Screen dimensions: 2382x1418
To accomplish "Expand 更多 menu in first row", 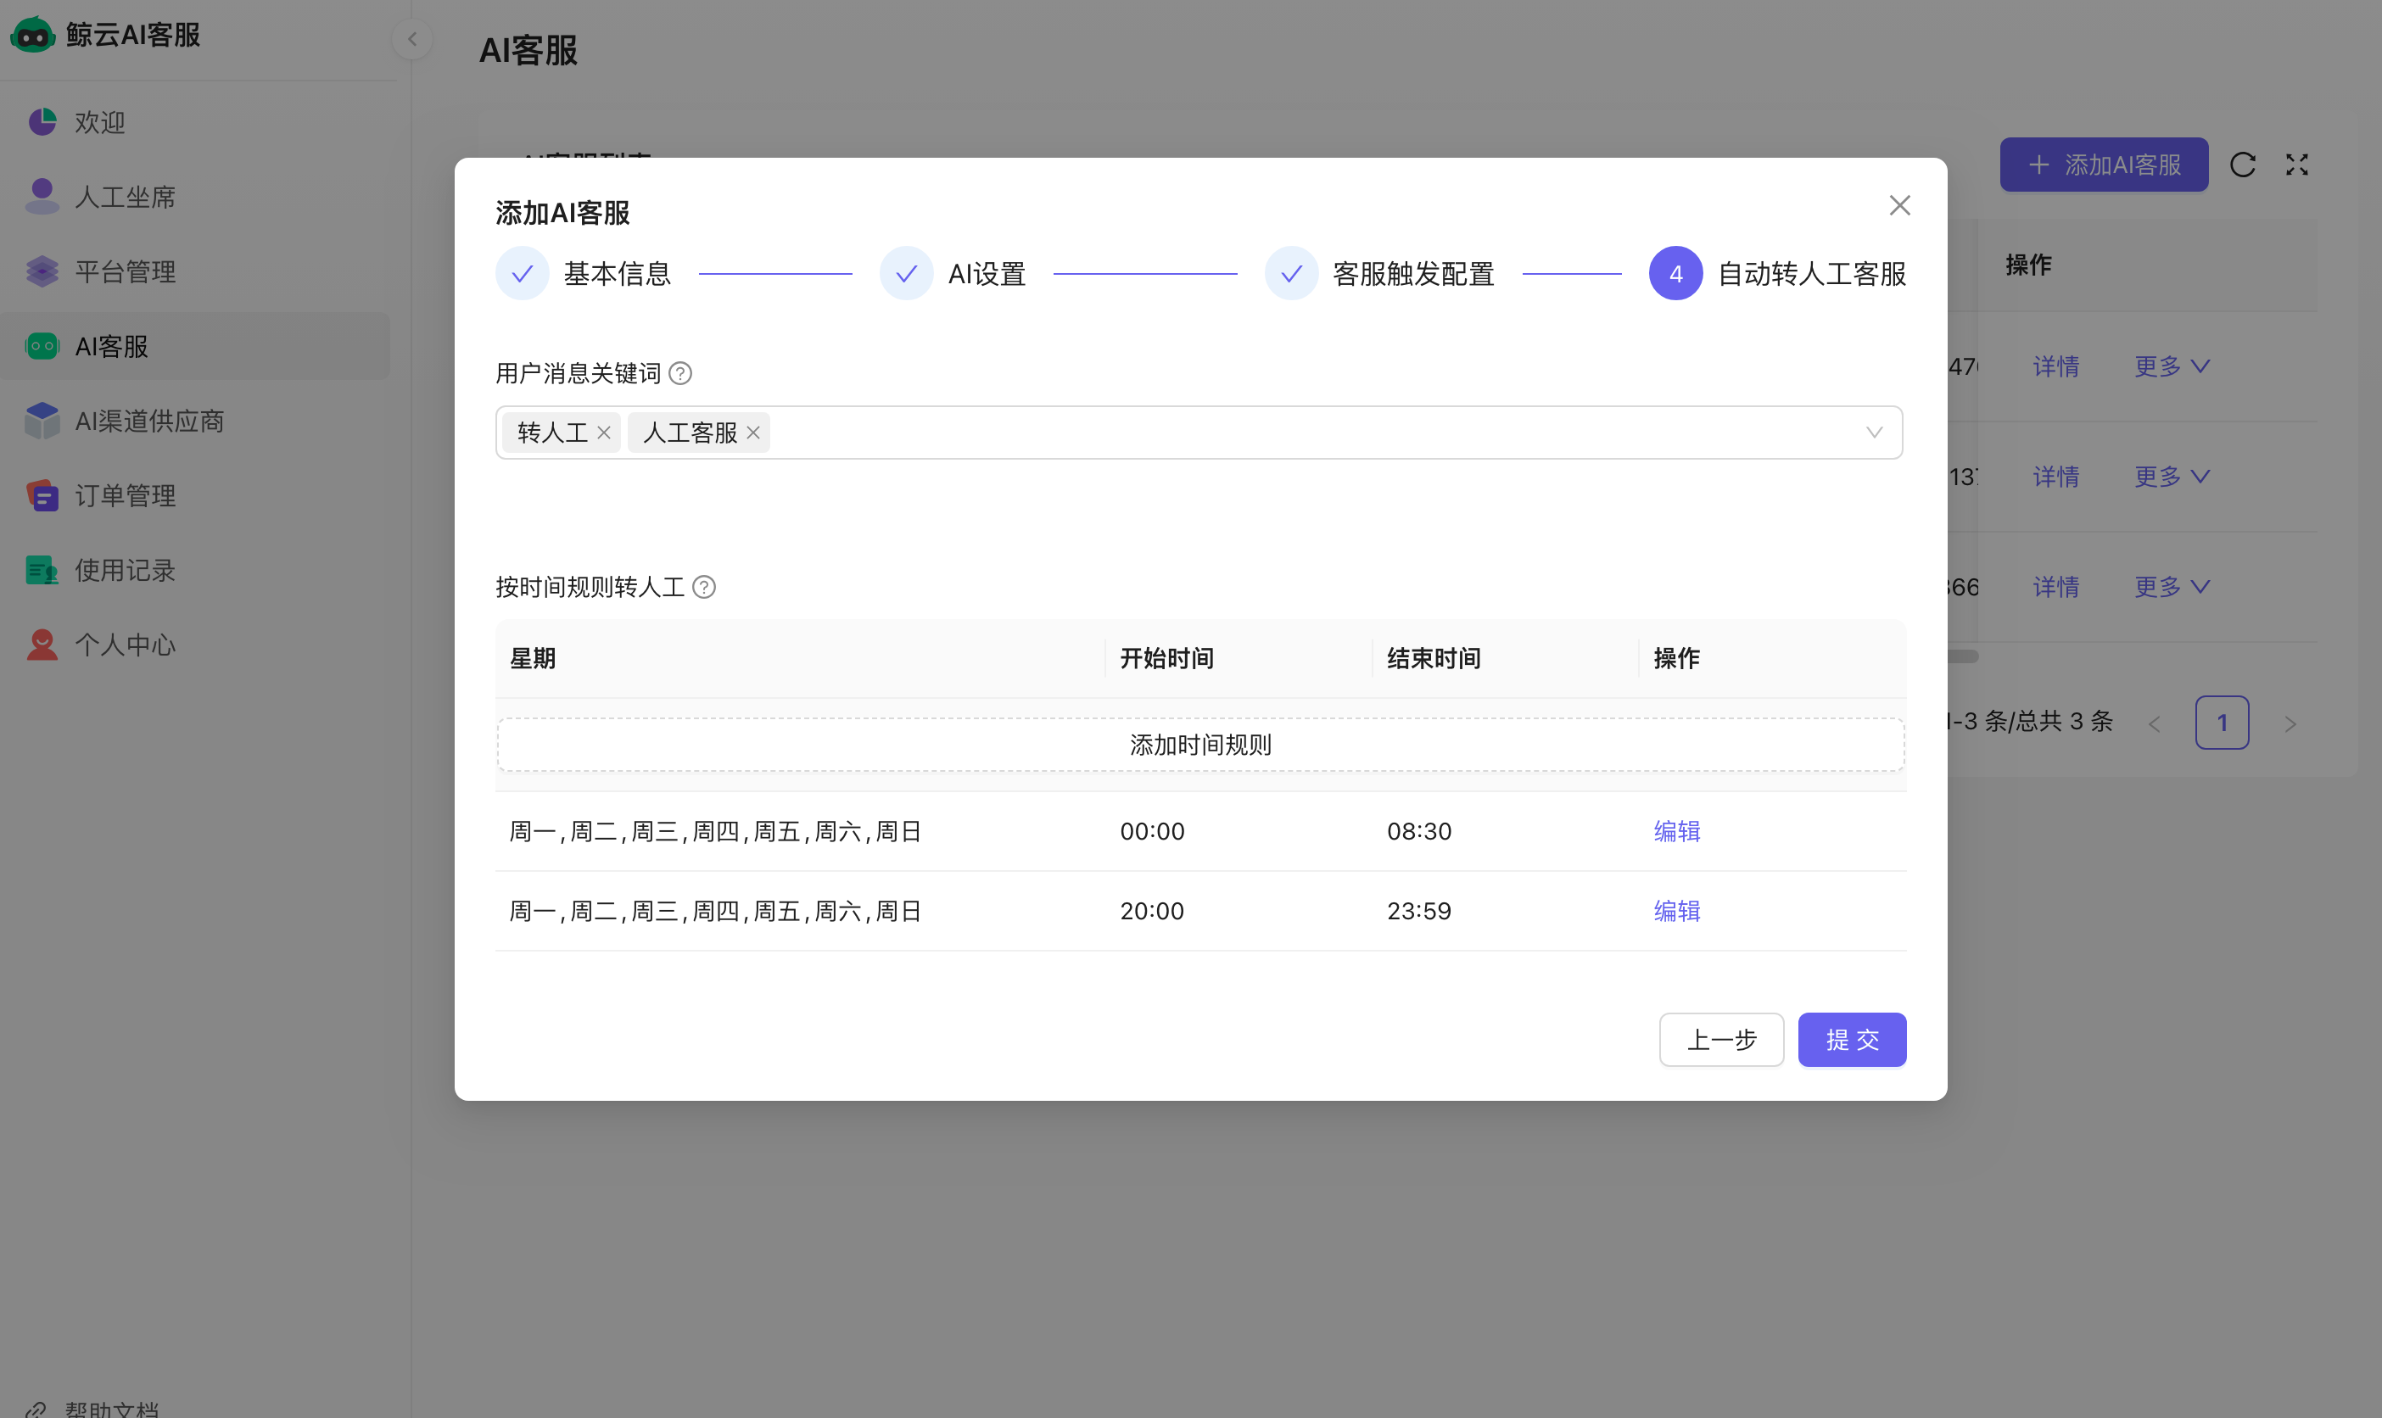I will click(2171, 367).
